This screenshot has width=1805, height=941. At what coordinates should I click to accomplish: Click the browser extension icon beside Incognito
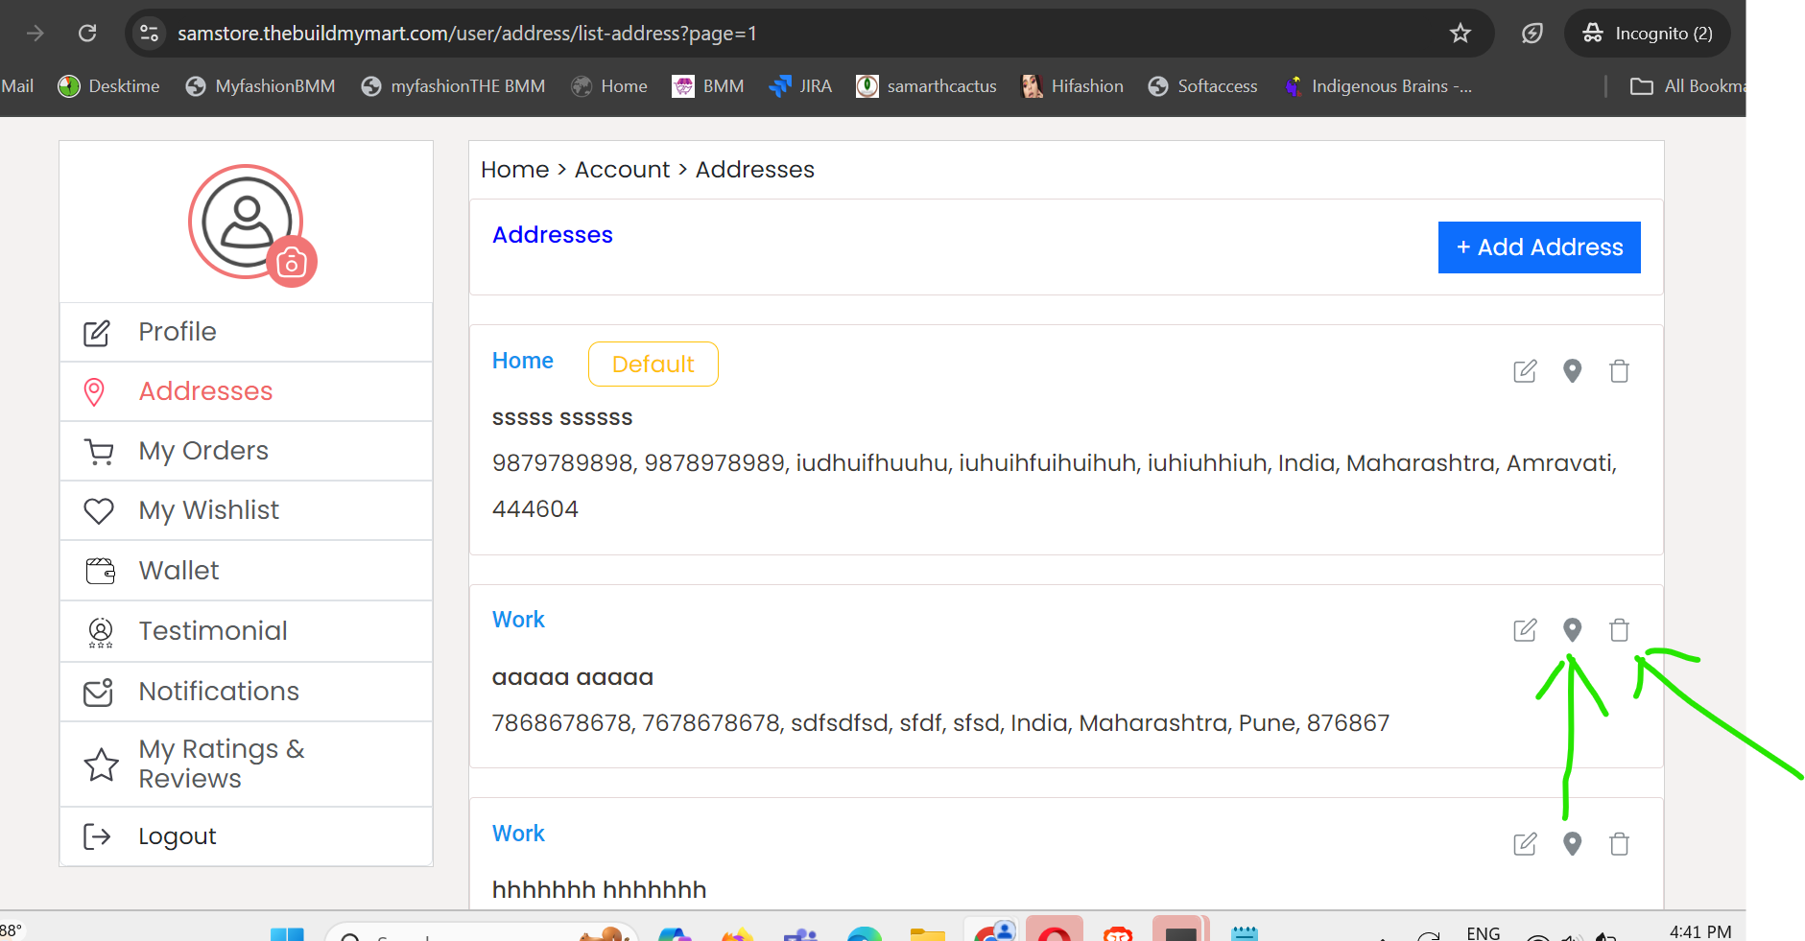coord(1532,34)
